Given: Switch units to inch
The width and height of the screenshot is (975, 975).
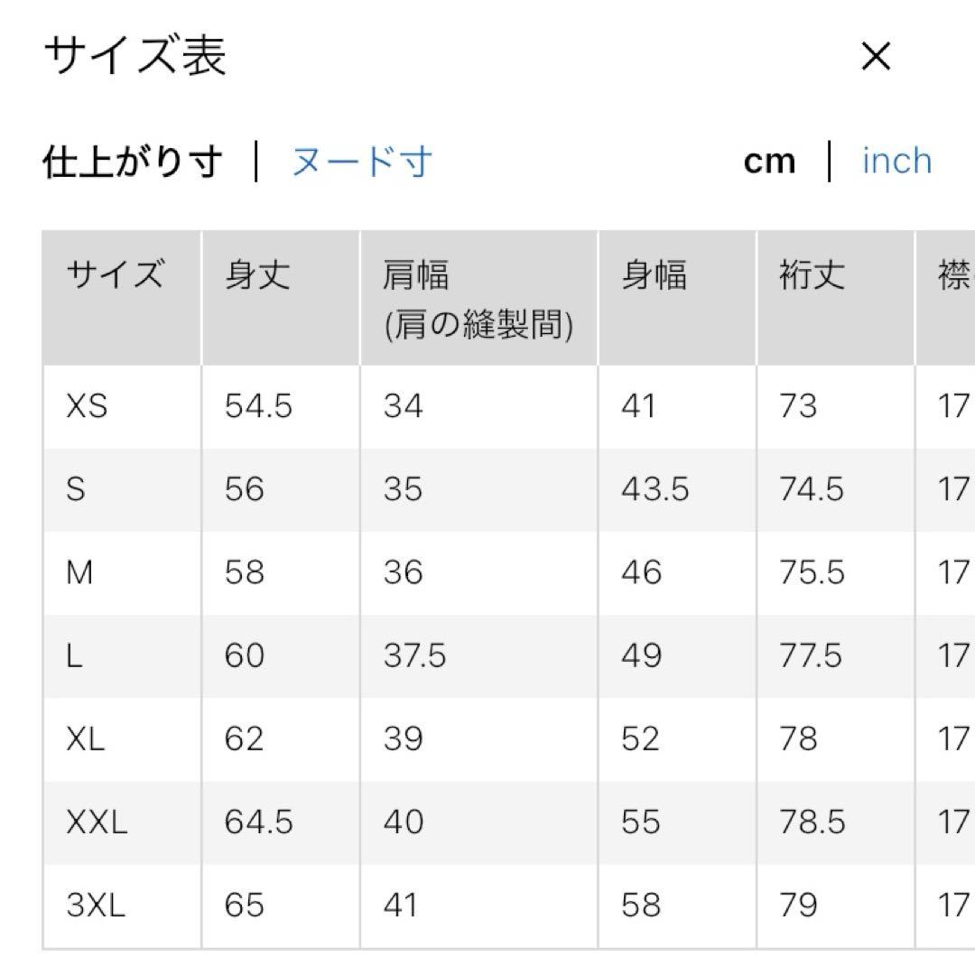Looking at the screenshot, I should (x=896, y=162).
